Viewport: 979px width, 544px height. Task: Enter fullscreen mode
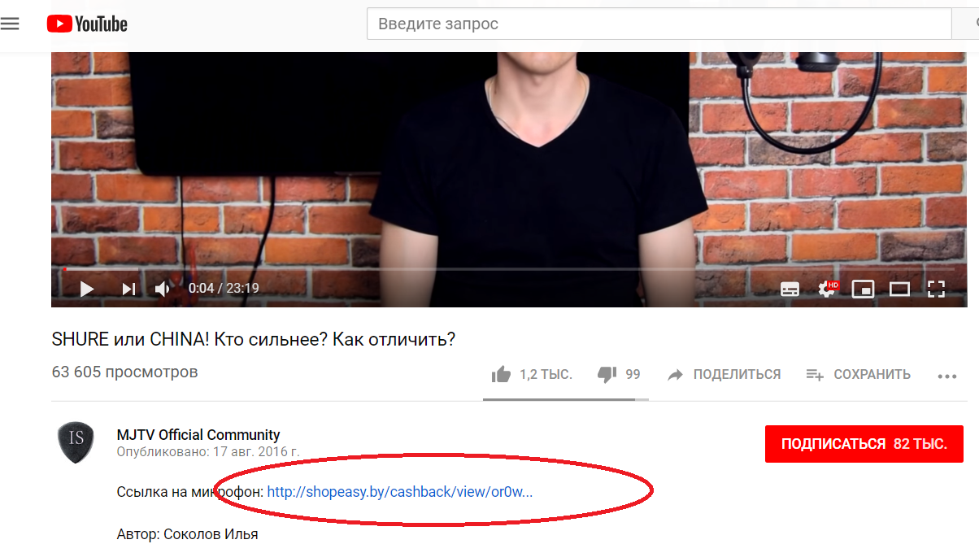(x=936, y=289)
